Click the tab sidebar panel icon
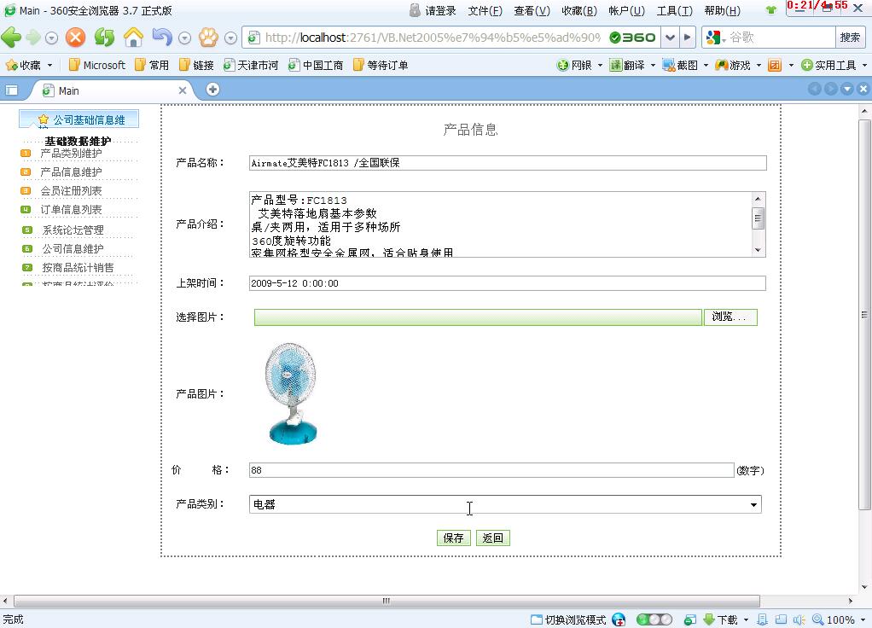The image size is (872, 628). coord(12,90)
